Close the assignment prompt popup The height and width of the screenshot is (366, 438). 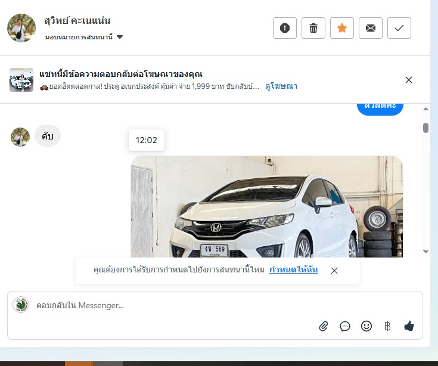[x=334, y=271]
